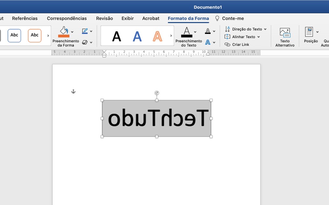
Task: Open the Referências tab
Action: point(25,18)
